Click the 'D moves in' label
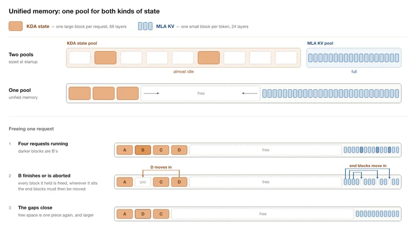The height and width of the screenshot is (230, 416). coord(161,167)
